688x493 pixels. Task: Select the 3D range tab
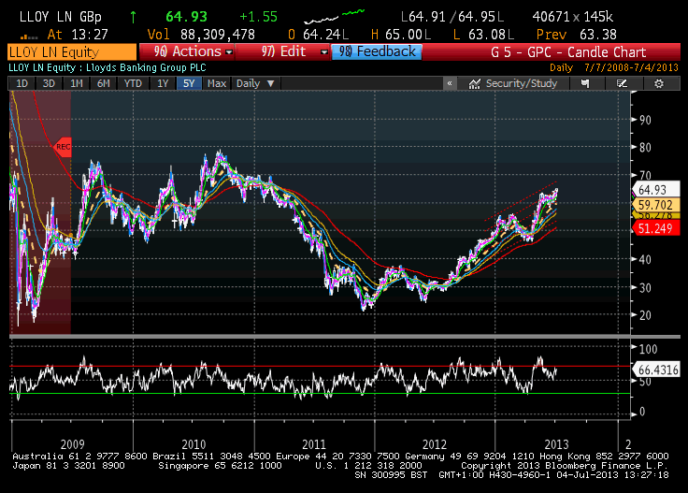click(x=49, y=83)
